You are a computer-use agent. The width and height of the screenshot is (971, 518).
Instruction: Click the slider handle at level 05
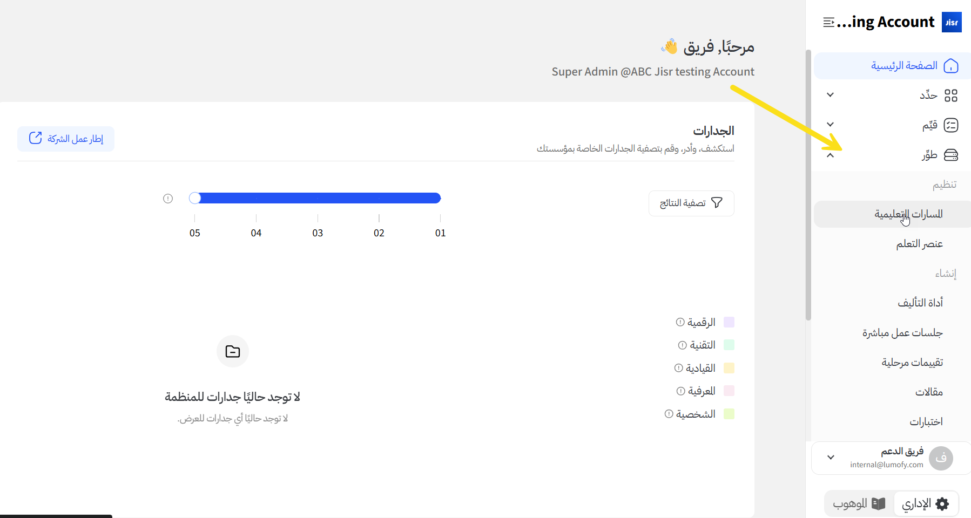[195, 198]
